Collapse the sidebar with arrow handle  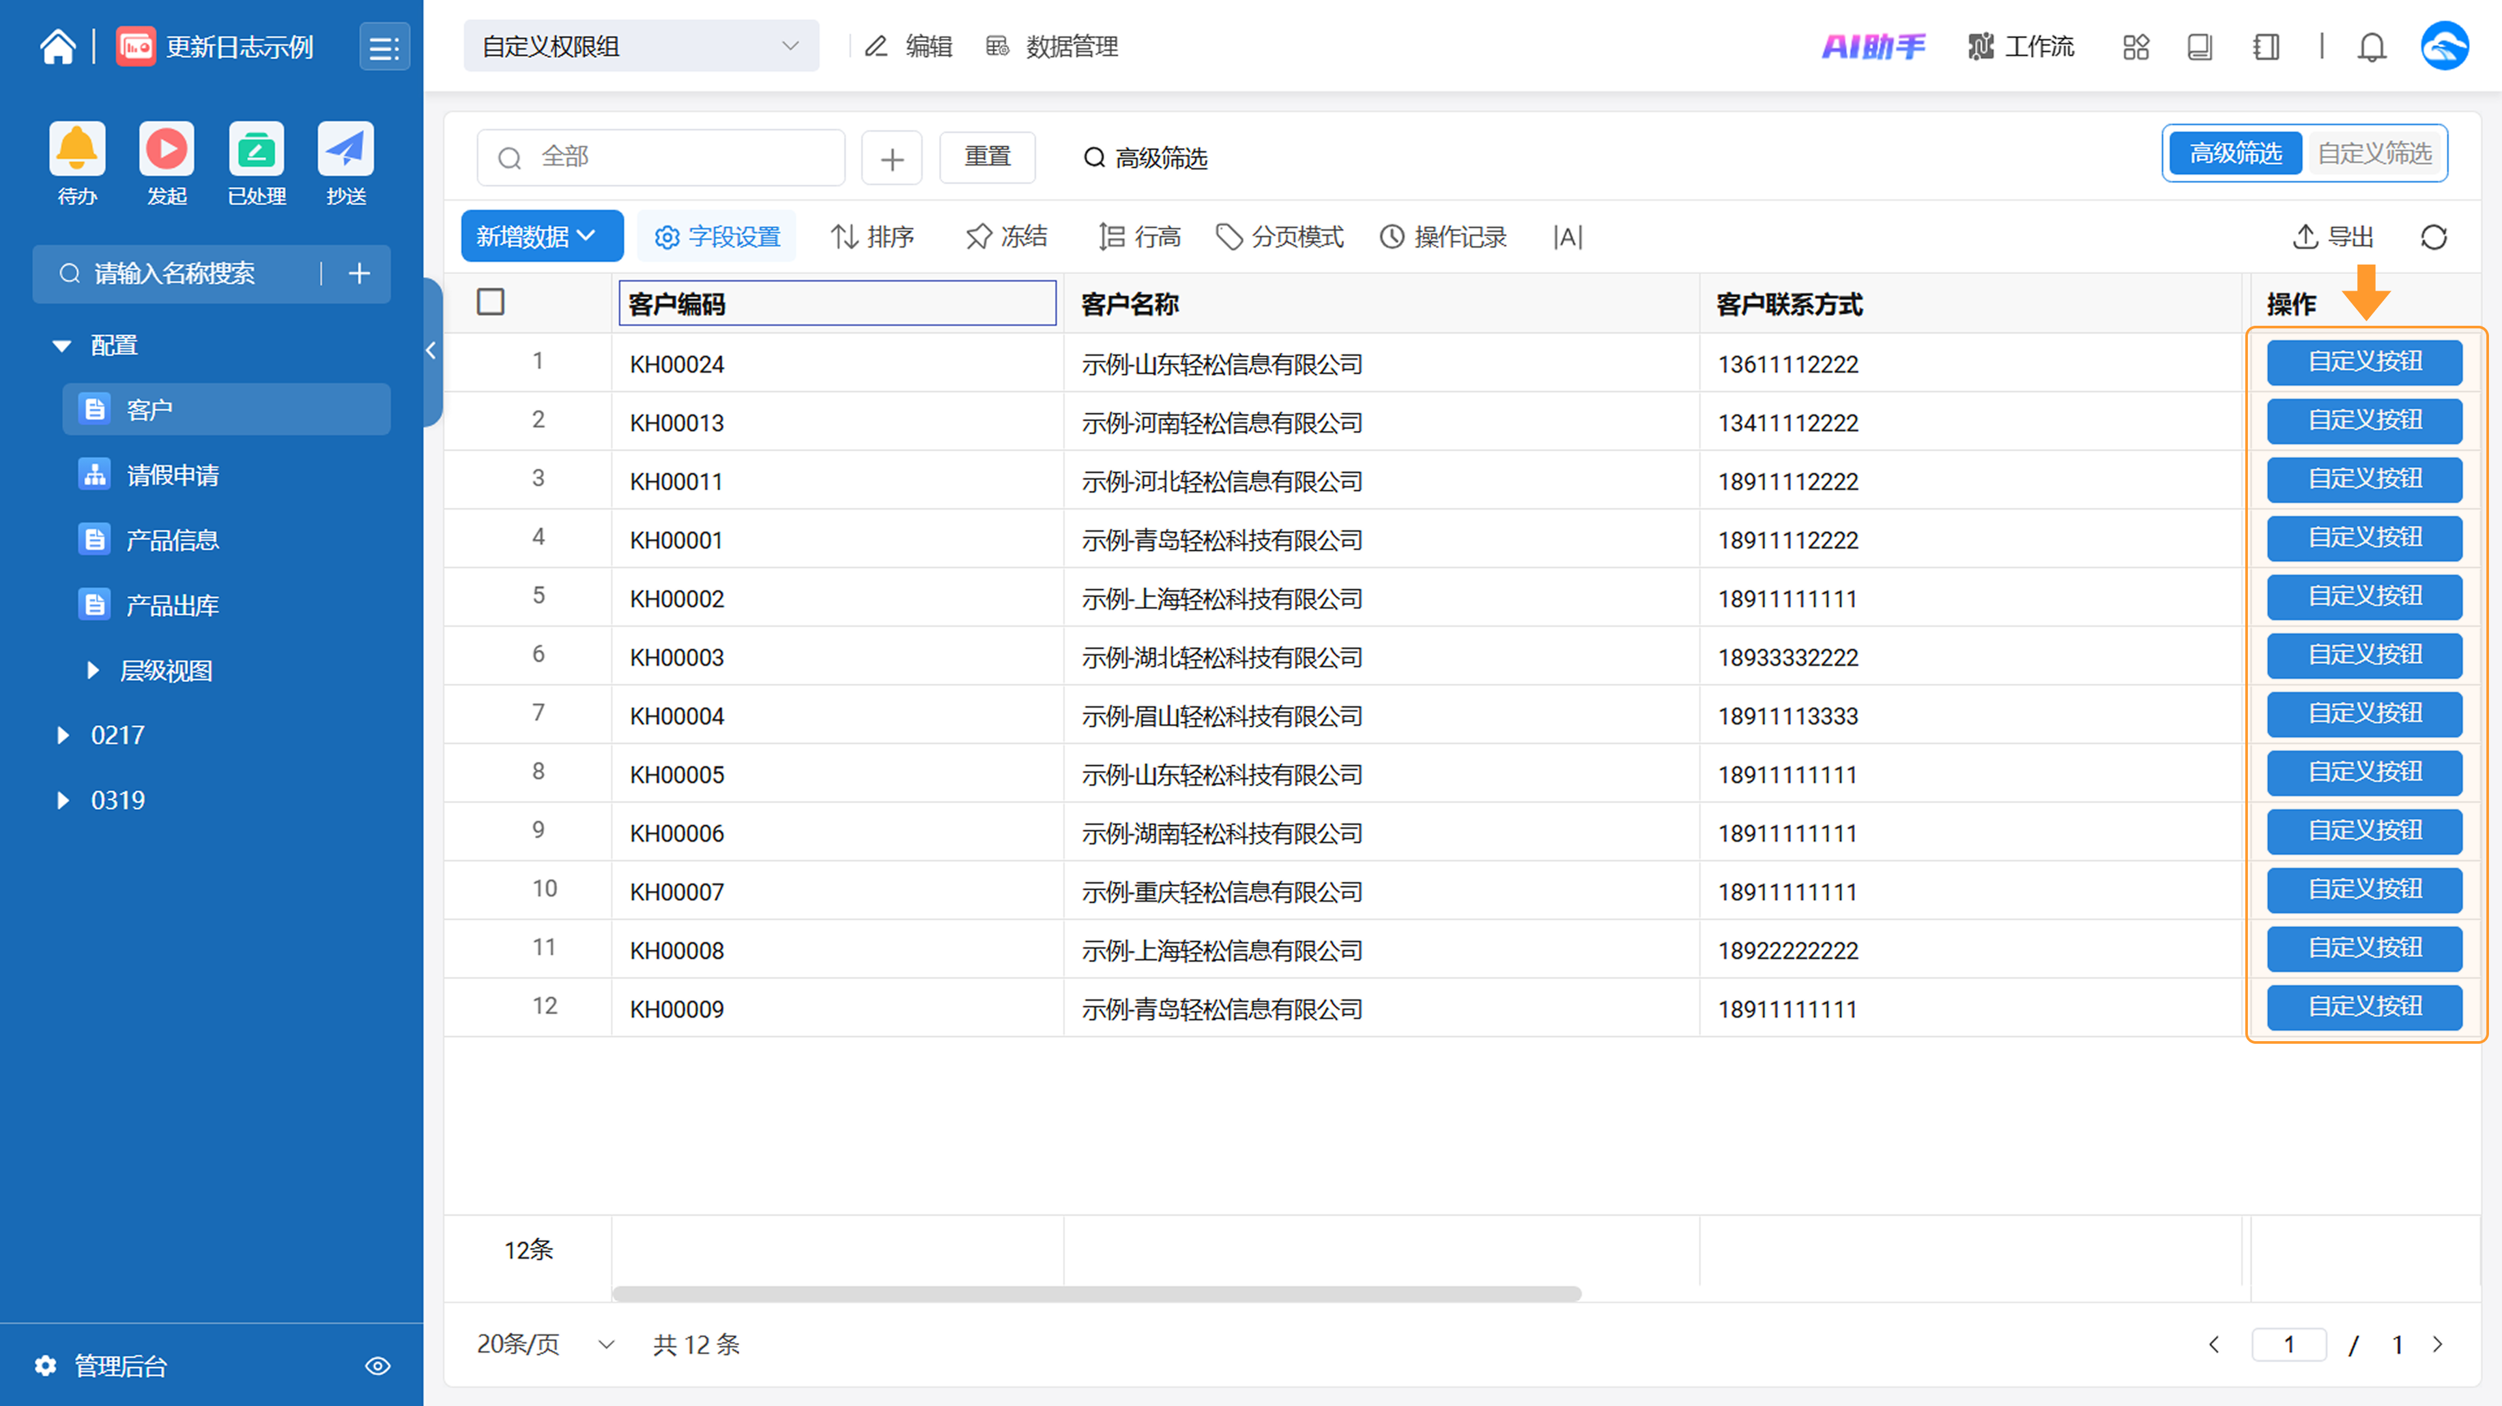tap(431, 351)
